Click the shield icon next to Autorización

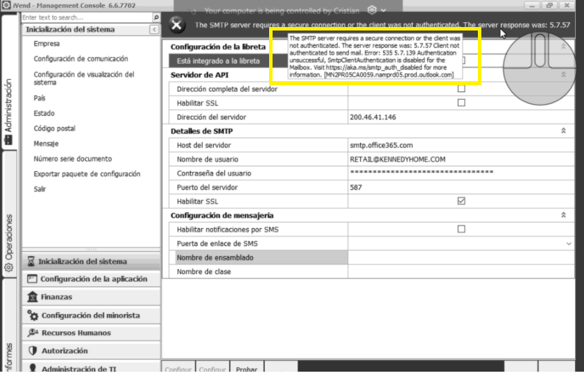[x=33, y=351]
